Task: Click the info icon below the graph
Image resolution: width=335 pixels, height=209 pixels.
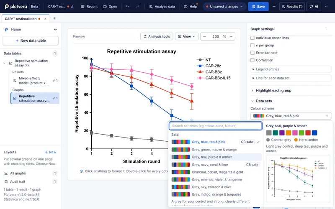Action: [81, 171]
